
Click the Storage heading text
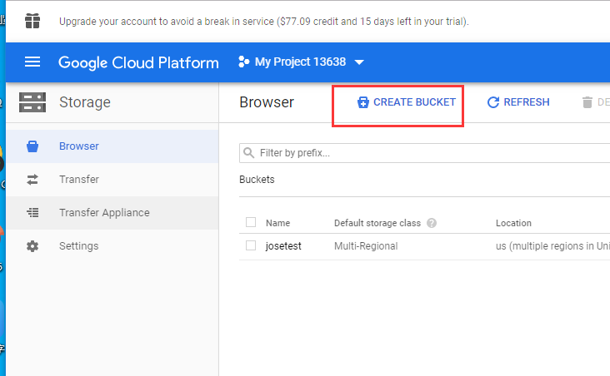coord(85,102)
